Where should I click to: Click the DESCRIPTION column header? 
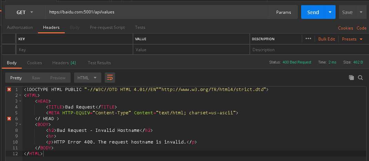[x=263, y=39]
